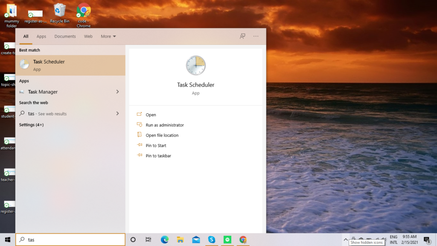Select the Recycle Bin desktop icon
This screenshot has height=246, width=437.
coord(60,13)
